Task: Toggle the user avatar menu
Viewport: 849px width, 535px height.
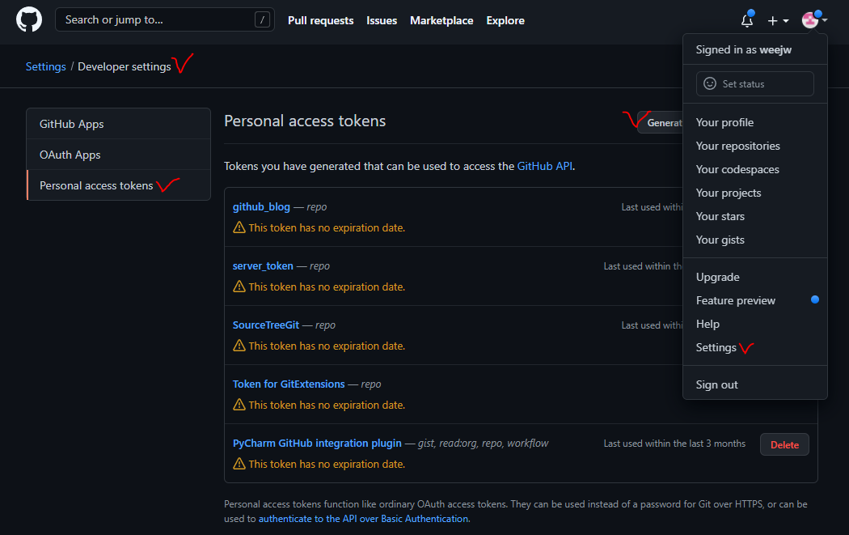Action: click(x=814, y=20)
